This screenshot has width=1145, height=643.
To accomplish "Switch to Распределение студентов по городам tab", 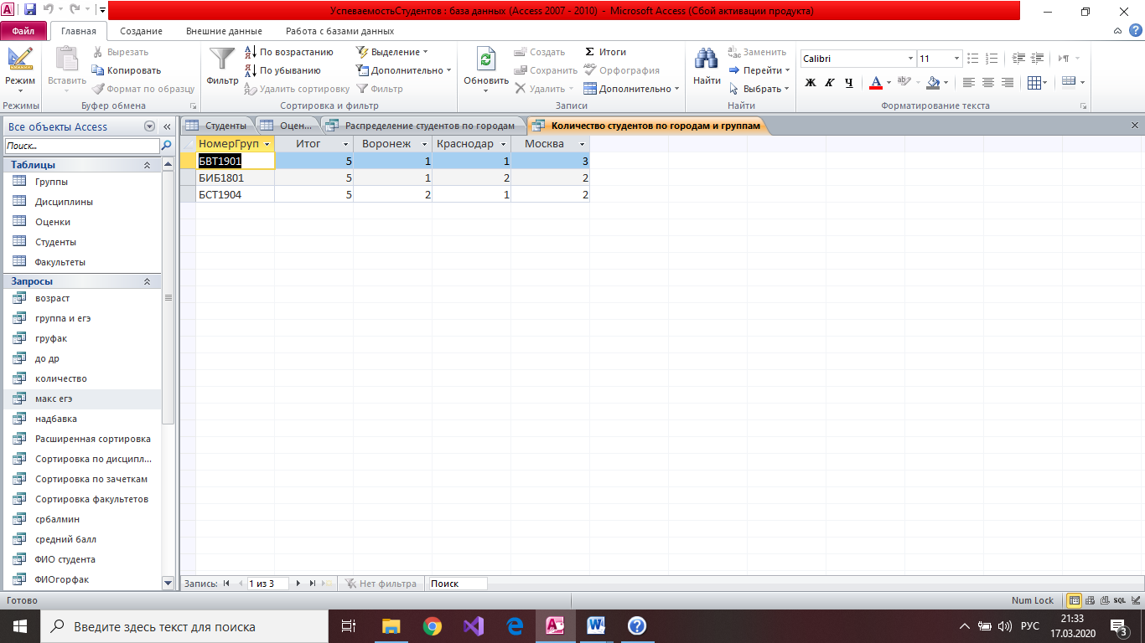I will coord(422,126).
